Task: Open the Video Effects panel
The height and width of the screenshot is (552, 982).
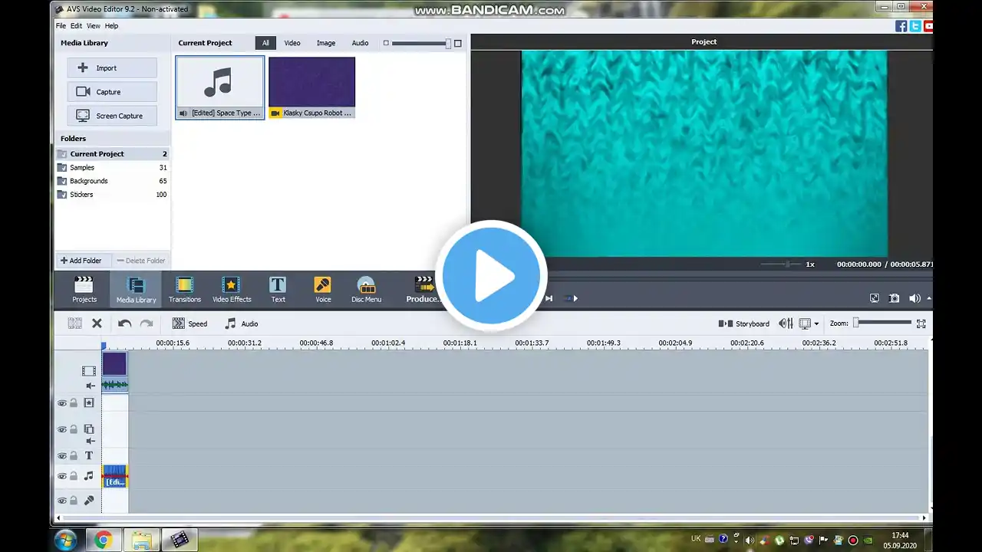Action: point(232,290)
